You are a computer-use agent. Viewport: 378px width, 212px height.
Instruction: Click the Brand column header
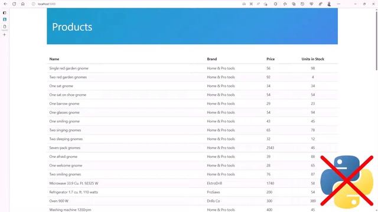coord(212,59)
